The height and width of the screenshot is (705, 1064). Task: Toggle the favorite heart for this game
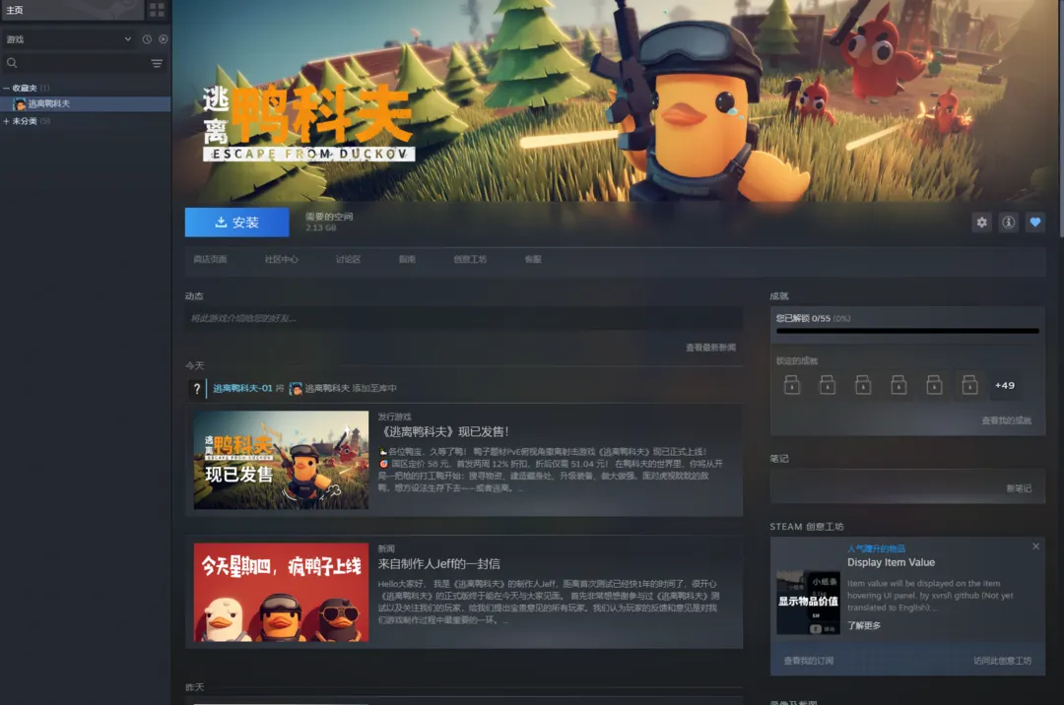[x=1034, y=223]
